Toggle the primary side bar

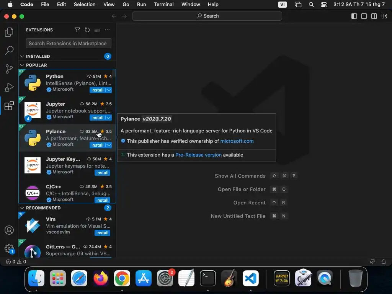(x=354, y=16)
